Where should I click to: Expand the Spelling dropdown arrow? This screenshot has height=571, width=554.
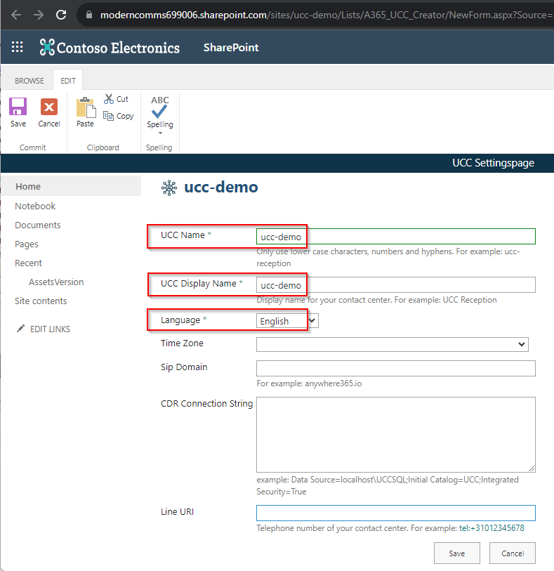(x=160, y=133)
